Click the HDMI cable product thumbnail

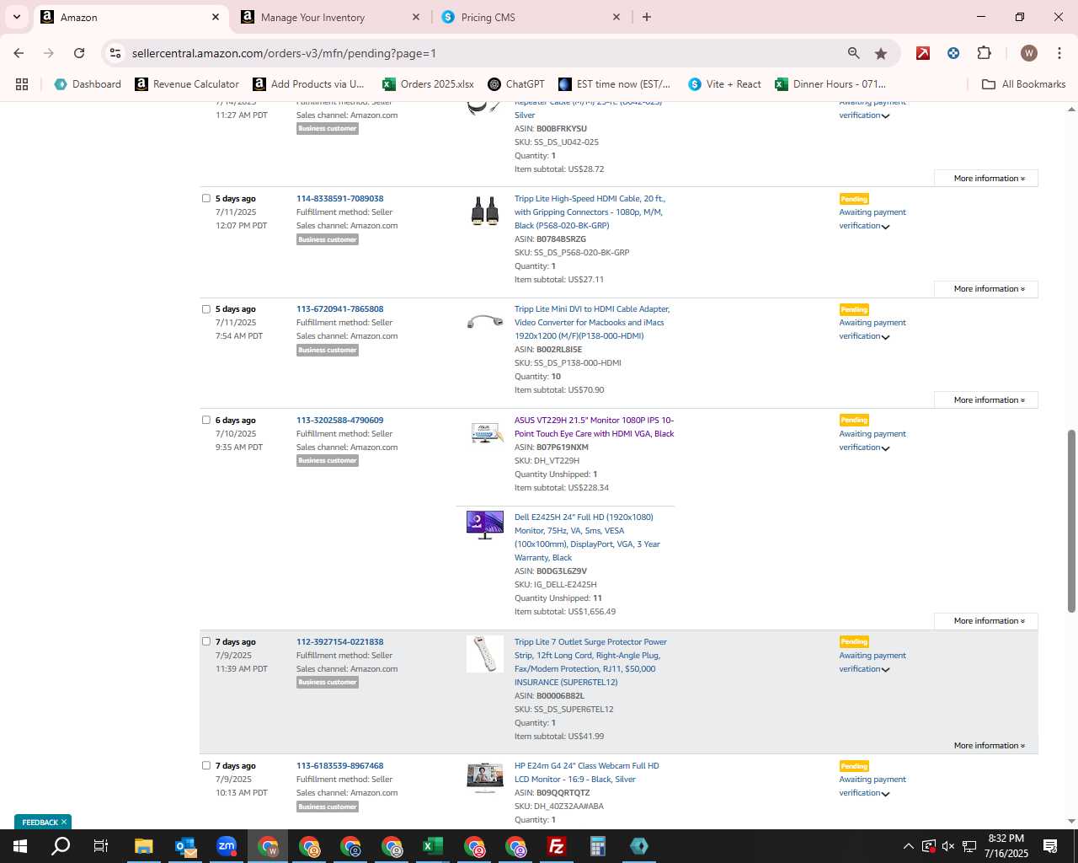coord(485,212)
